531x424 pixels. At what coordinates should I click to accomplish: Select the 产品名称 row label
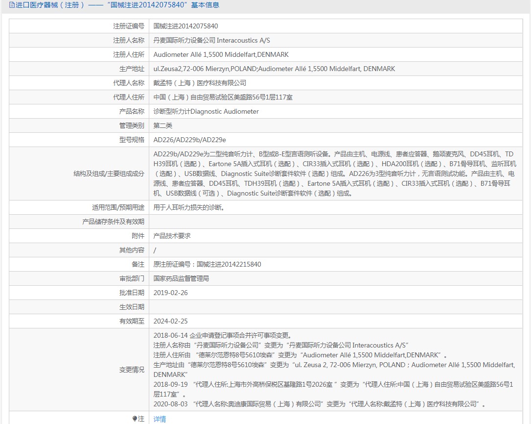click(132, 112)
